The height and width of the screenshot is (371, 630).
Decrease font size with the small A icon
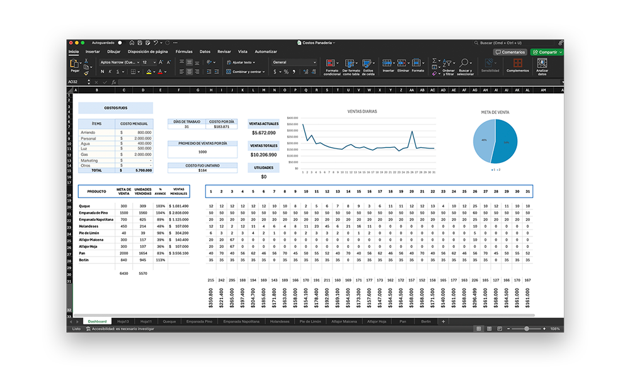(x=168, y=62)
